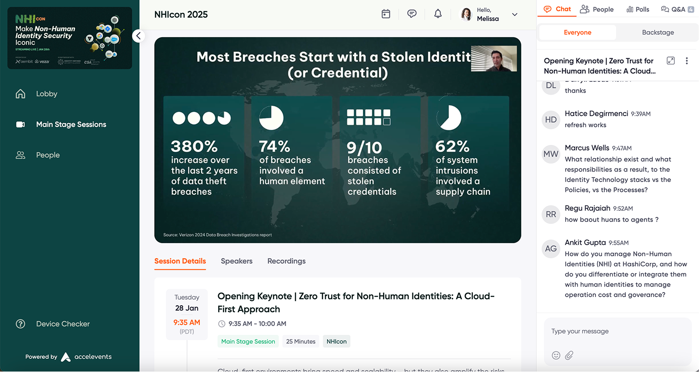Expand Melissa's profile dropdown

[x=515, y=15]
